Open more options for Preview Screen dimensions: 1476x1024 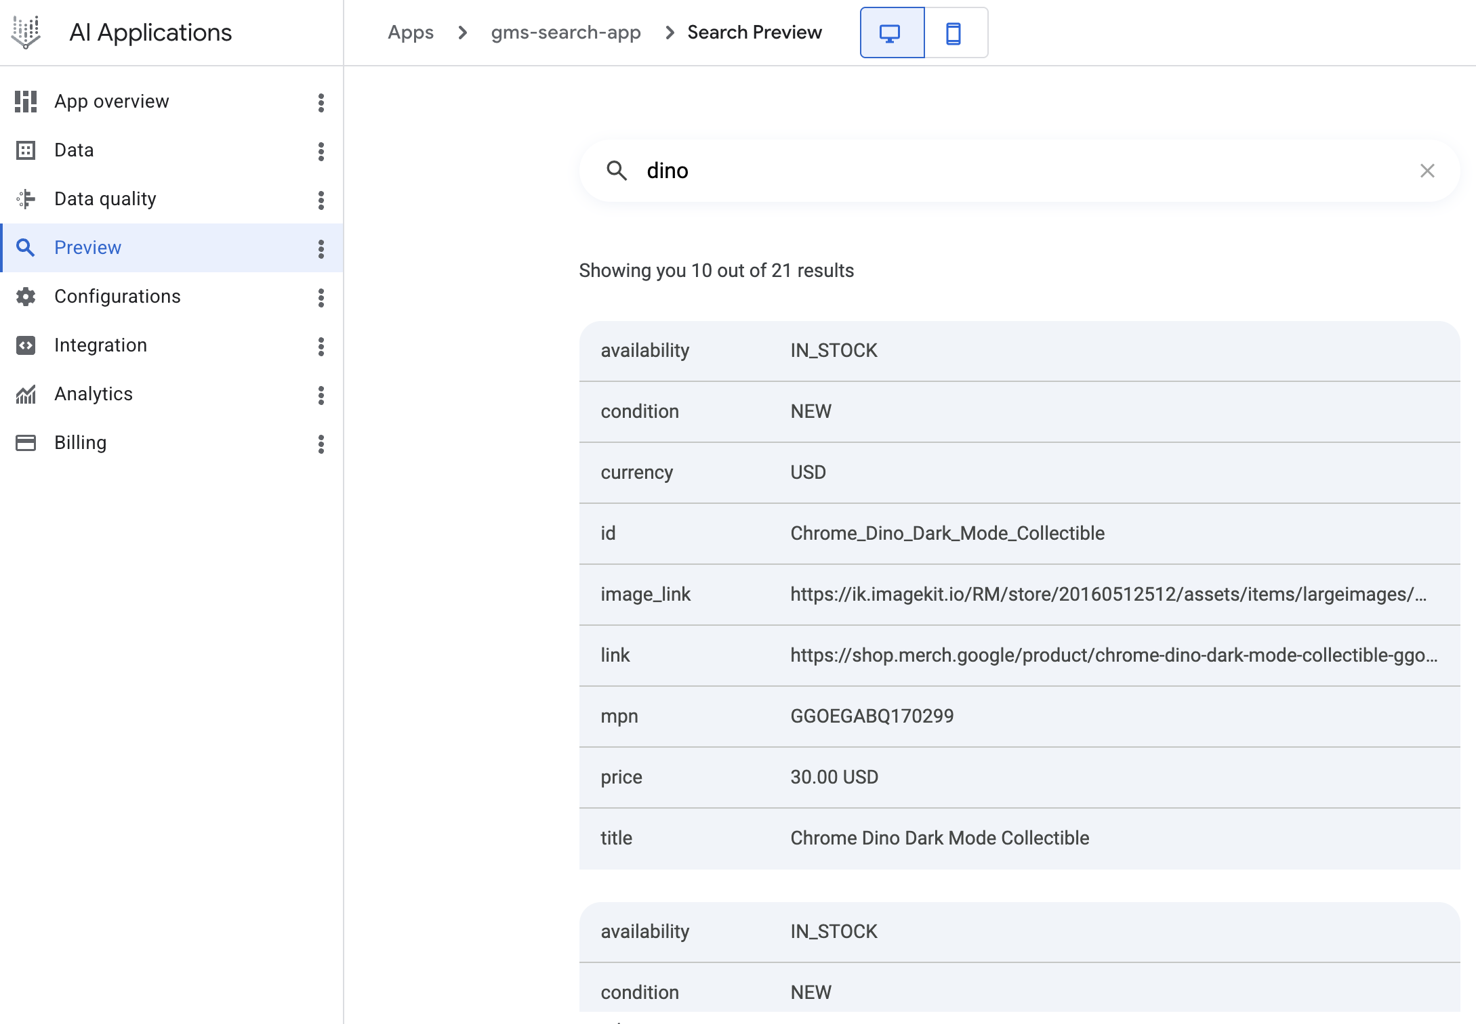pyautogui.click(x=321, y=249)
